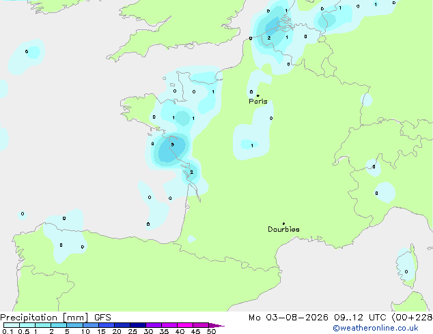
Task: Click the Paris city label
Action: [258, 101]
